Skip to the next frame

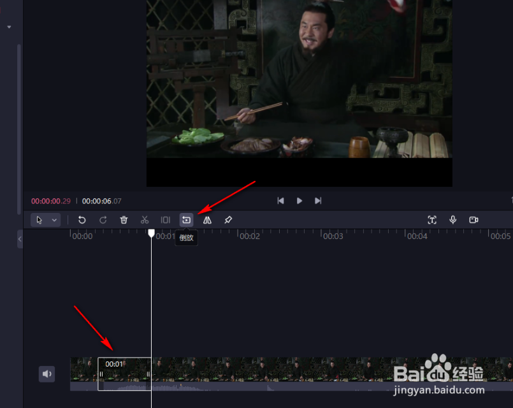[x=318, y=201]
